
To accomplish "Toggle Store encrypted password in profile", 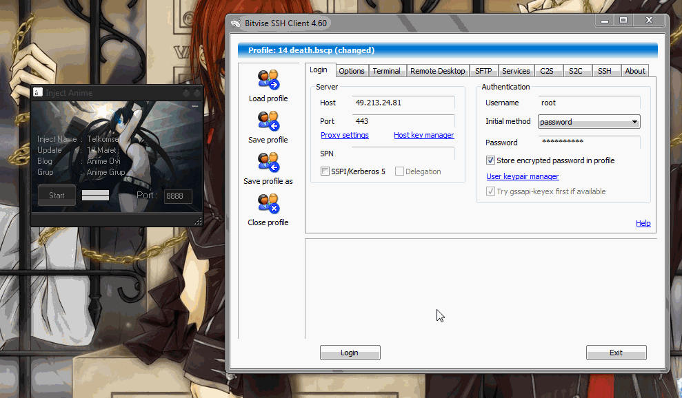I will pos(490,160).
